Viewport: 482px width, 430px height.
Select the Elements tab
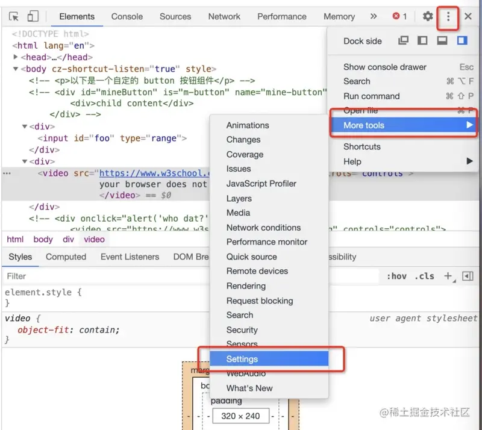(77, 16)
